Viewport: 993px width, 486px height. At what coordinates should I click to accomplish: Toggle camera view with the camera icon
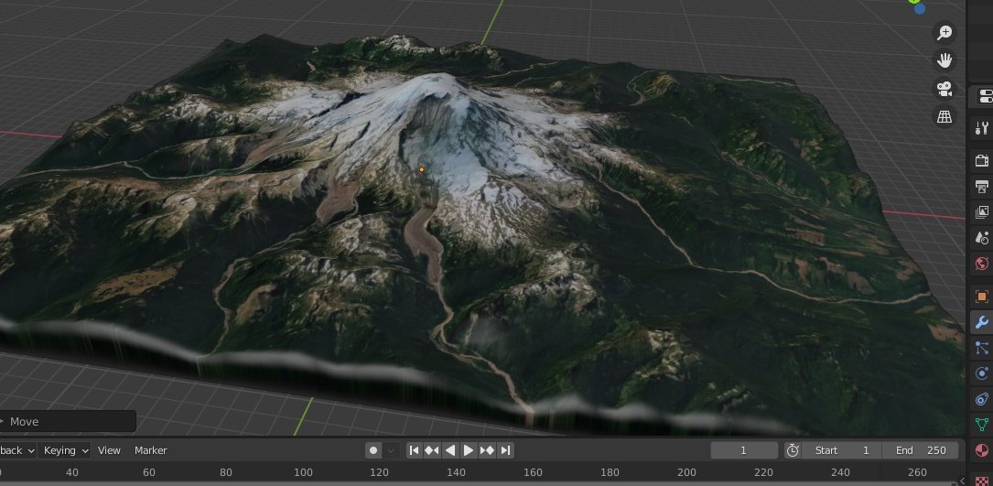944,89
